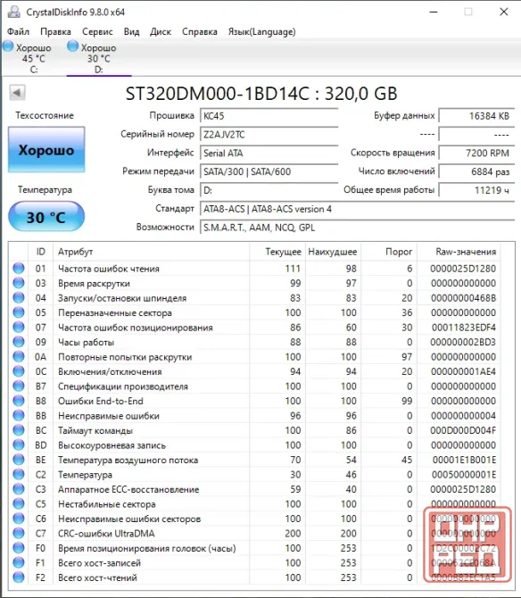Click the Возможности field S.M.A.R.T., AAM
521x598 pixels.
(x=357, y=228)
